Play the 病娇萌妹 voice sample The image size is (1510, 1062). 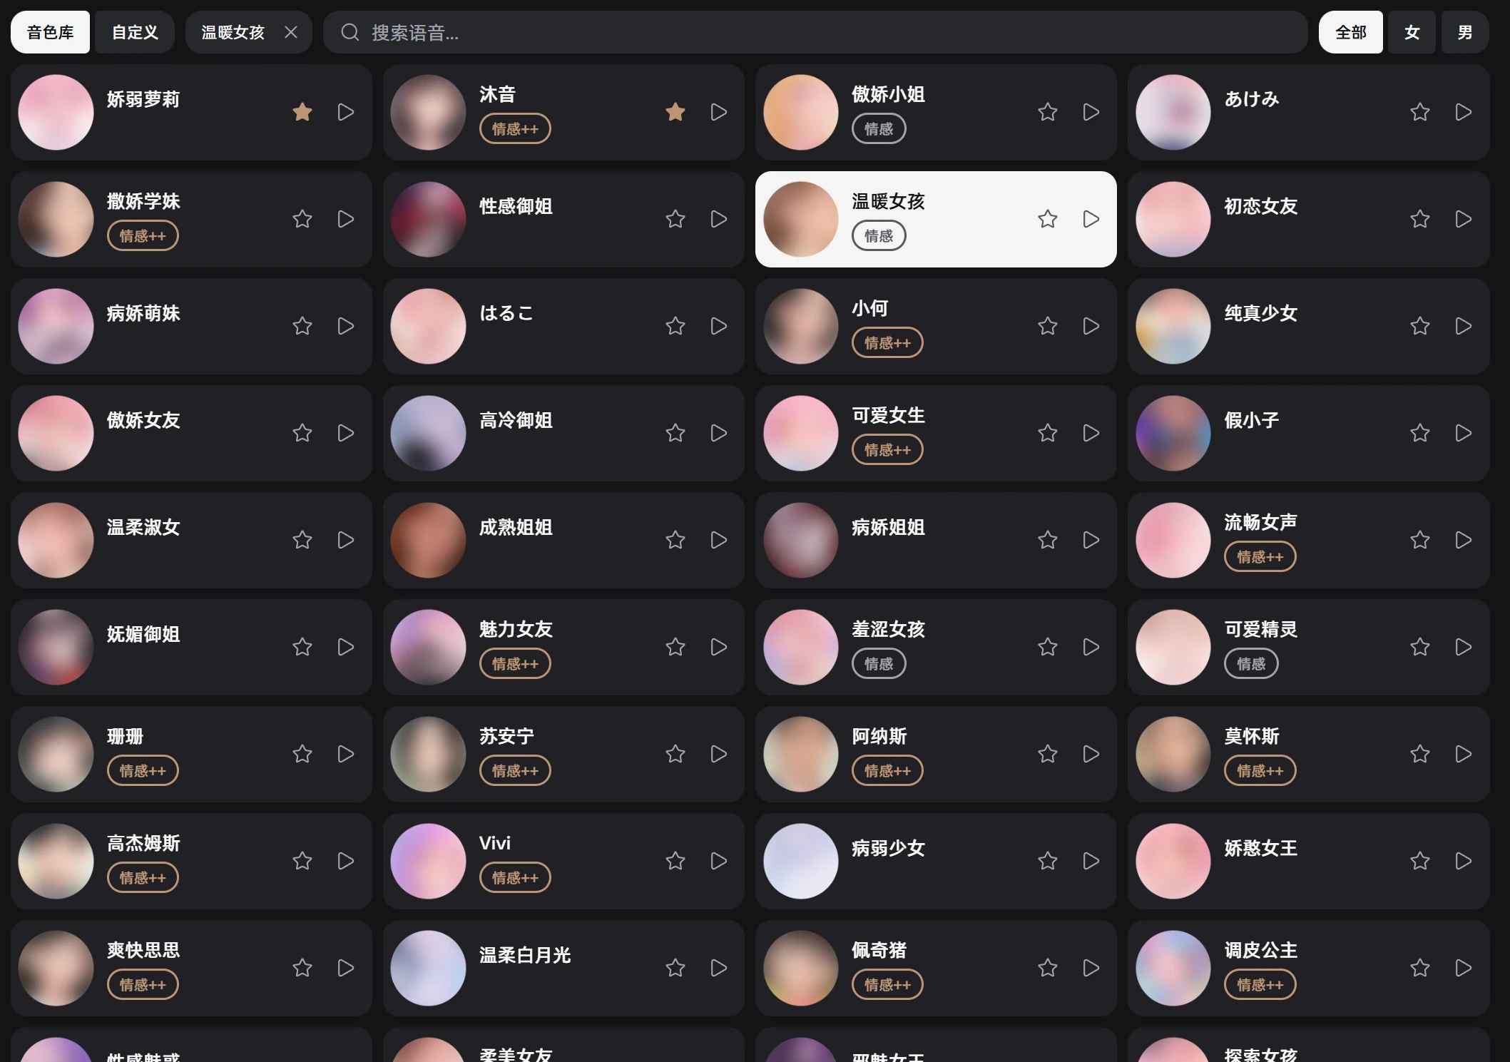coord(346,326)
